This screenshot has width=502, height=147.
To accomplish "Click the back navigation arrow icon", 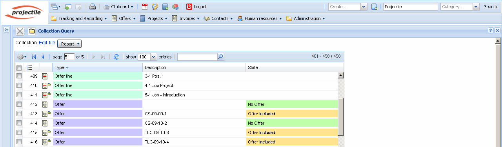I will [68, 7].
